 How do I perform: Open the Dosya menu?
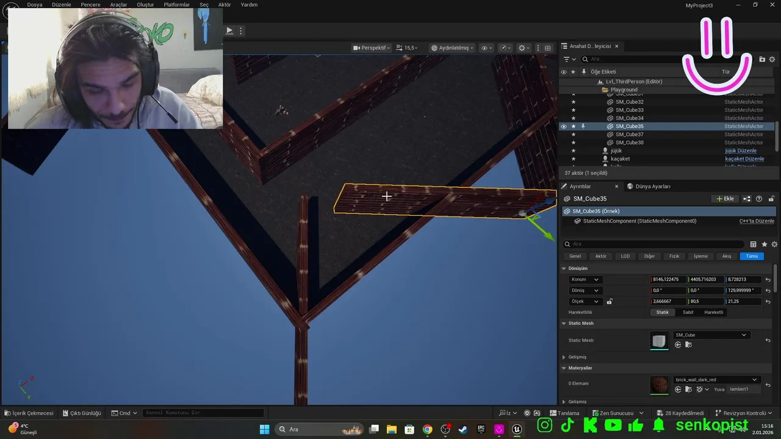(x=35, y=5)
